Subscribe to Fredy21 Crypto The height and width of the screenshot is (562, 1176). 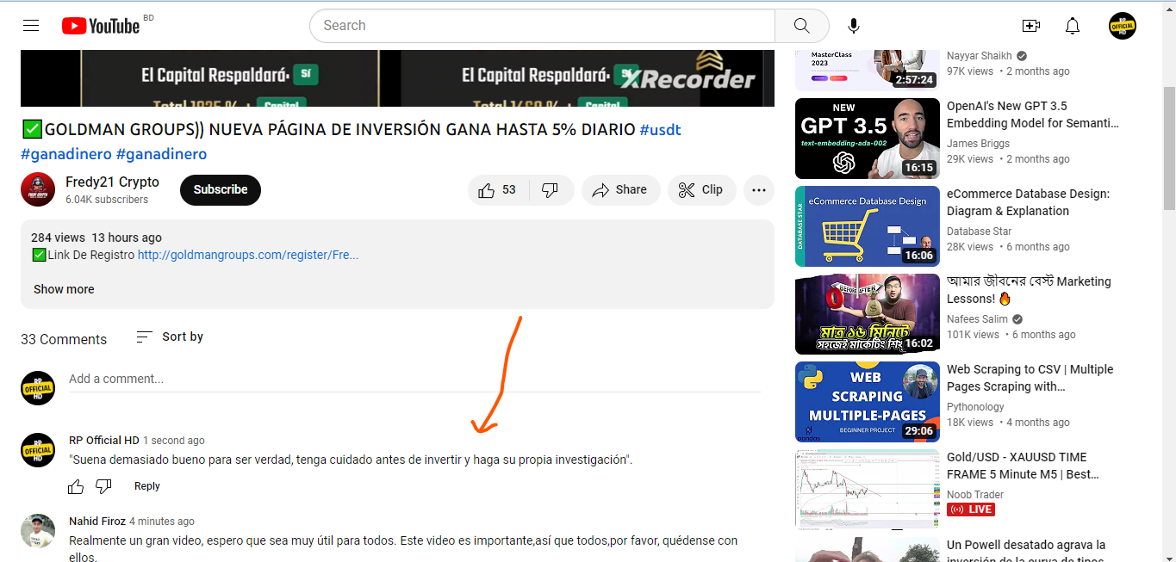(x=221, y=190)
